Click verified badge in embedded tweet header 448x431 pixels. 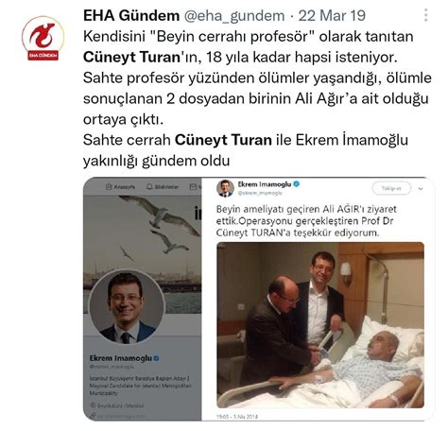296,184
